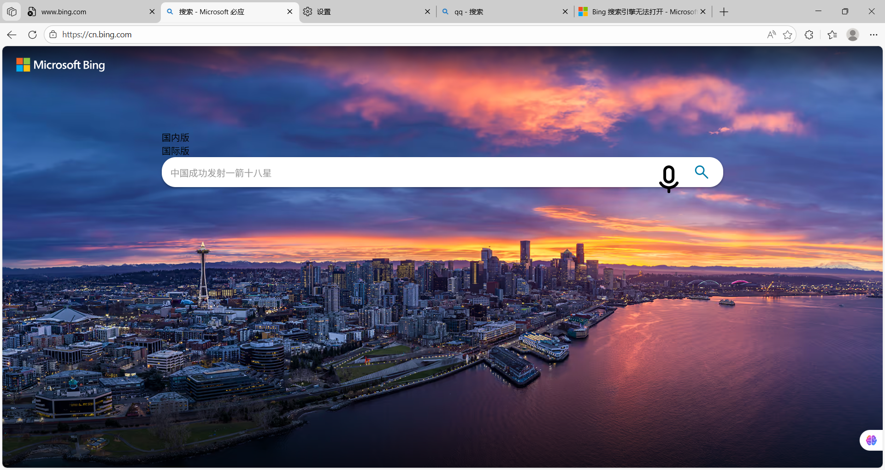Add this page to favorites star
885x470 pixels.
click(787, 35)
